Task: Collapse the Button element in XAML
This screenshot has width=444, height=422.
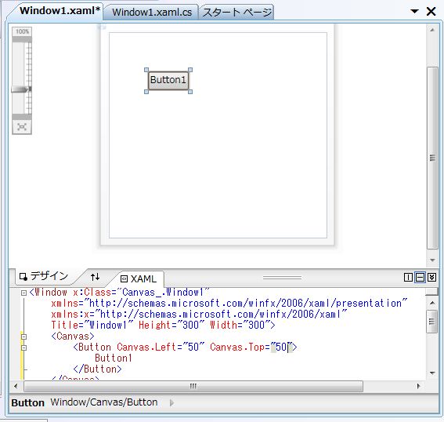Action: (x=24, y=347)
